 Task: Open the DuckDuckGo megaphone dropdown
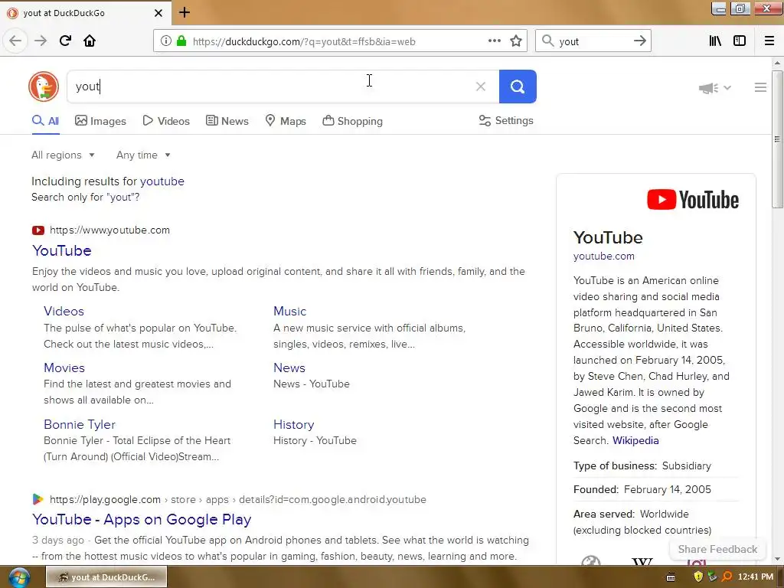pos(714,88)
